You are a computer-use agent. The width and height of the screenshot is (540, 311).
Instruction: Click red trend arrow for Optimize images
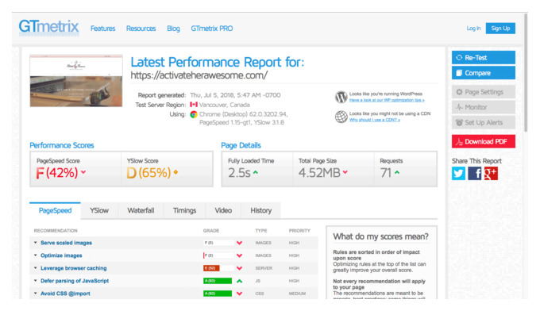point(239,255)
